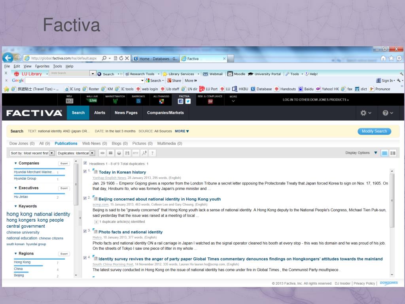
Task: Uncheck article 3 Photo facts checkbox
Action: pos(85,231)
